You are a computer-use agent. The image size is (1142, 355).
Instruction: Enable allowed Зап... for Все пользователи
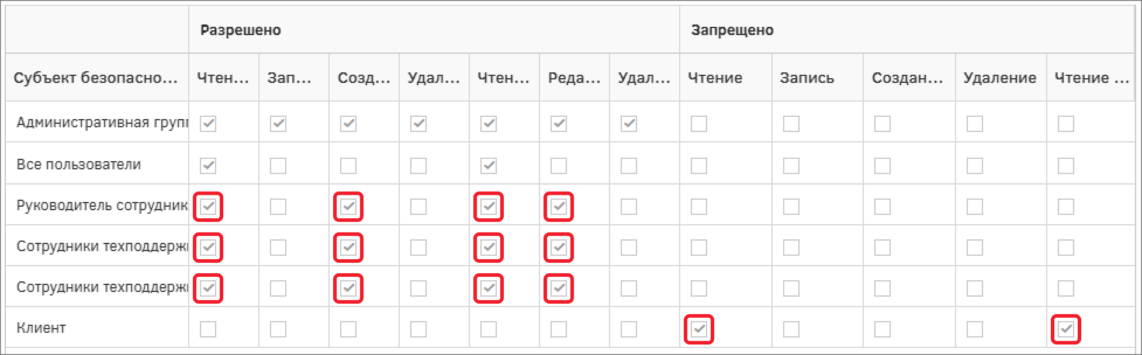coord(278,166)
